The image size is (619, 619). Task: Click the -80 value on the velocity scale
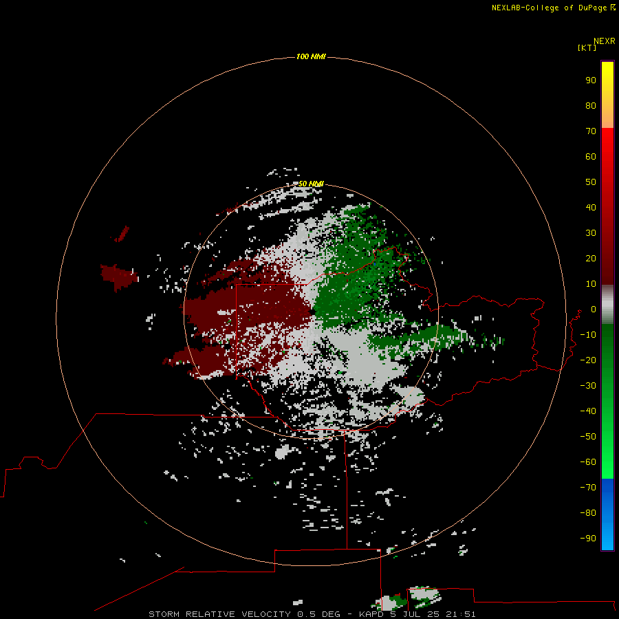tap(588, 513)
